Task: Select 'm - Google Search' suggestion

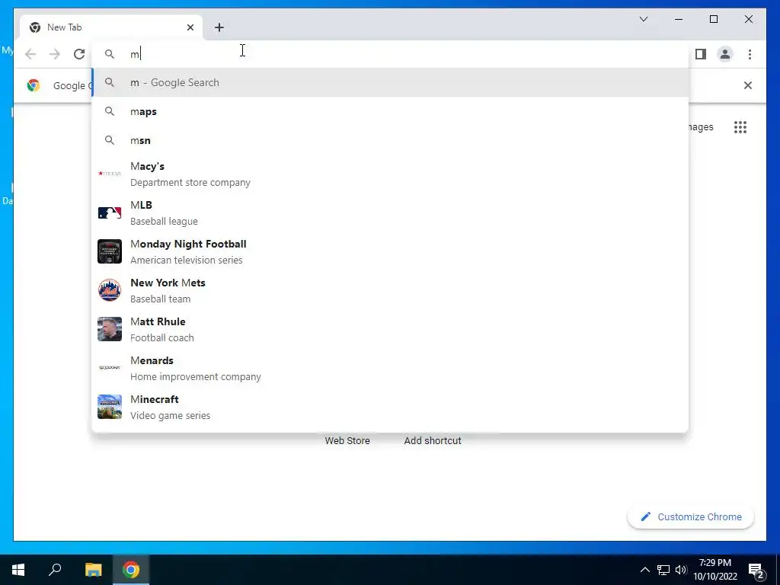Action: (391, 82)
